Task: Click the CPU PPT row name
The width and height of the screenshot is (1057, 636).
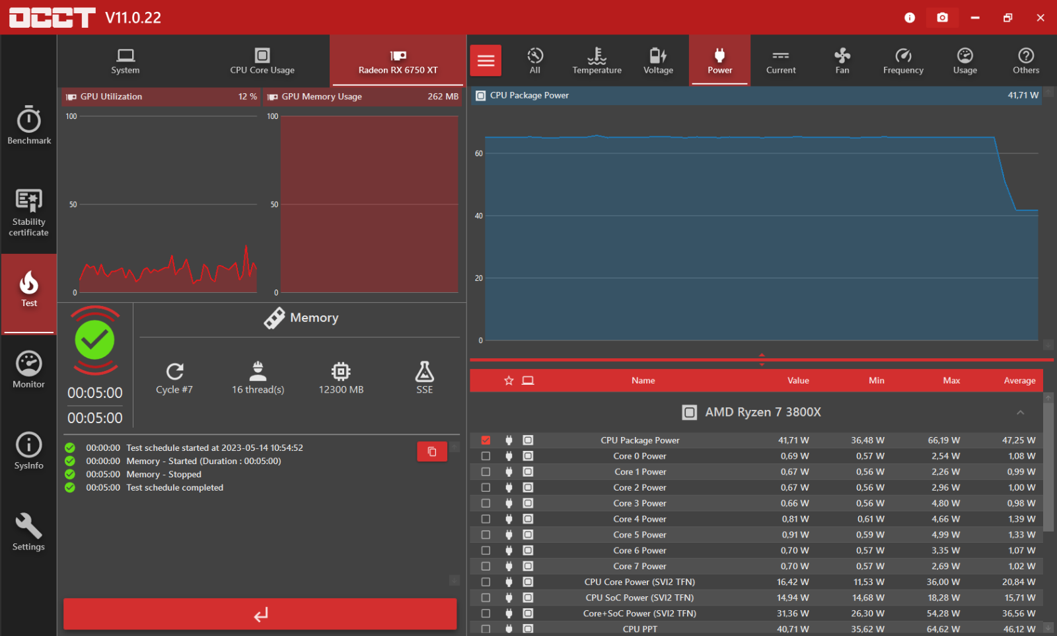Action: click(x=639, y=629)
